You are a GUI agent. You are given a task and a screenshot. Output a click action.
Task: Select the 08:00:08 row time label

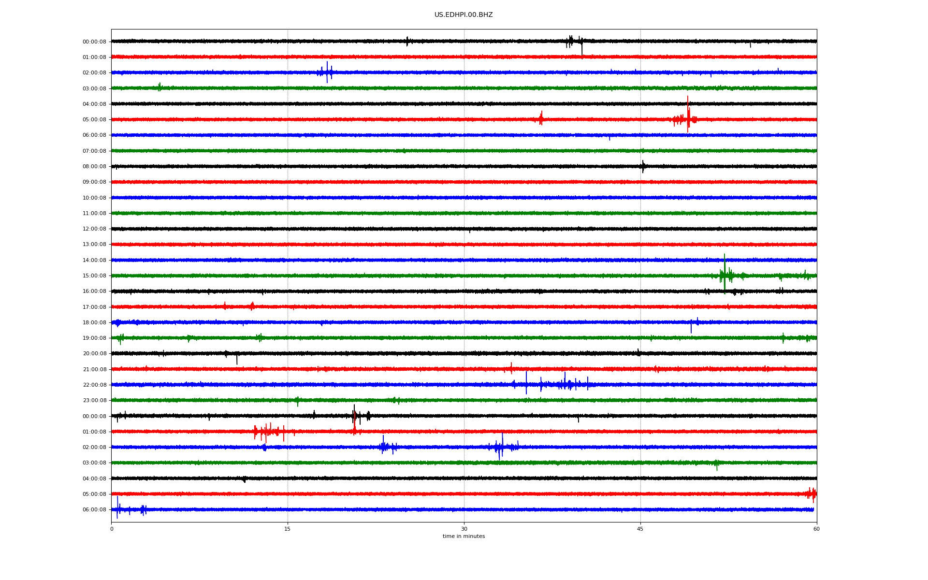click(x=94, y=167)
